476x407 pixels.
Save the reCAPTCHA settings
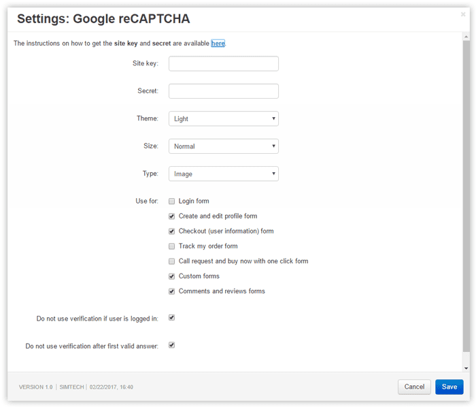click(449, 387)
